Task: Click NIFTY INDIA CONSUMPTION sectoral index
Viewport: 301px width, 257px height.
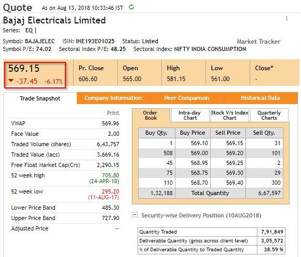Action: tap(210, 49)
